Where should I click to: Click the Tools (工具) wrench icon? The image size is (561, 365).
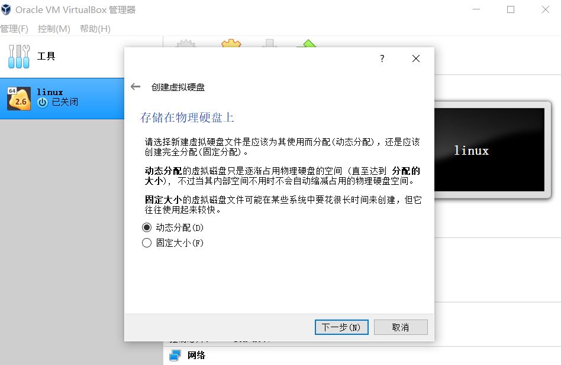[18, 56]
